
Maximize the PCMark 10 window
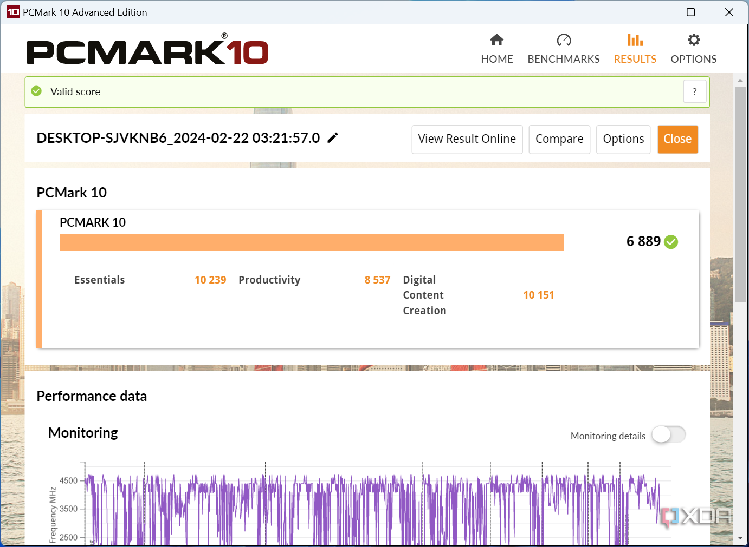pos(691,12)
